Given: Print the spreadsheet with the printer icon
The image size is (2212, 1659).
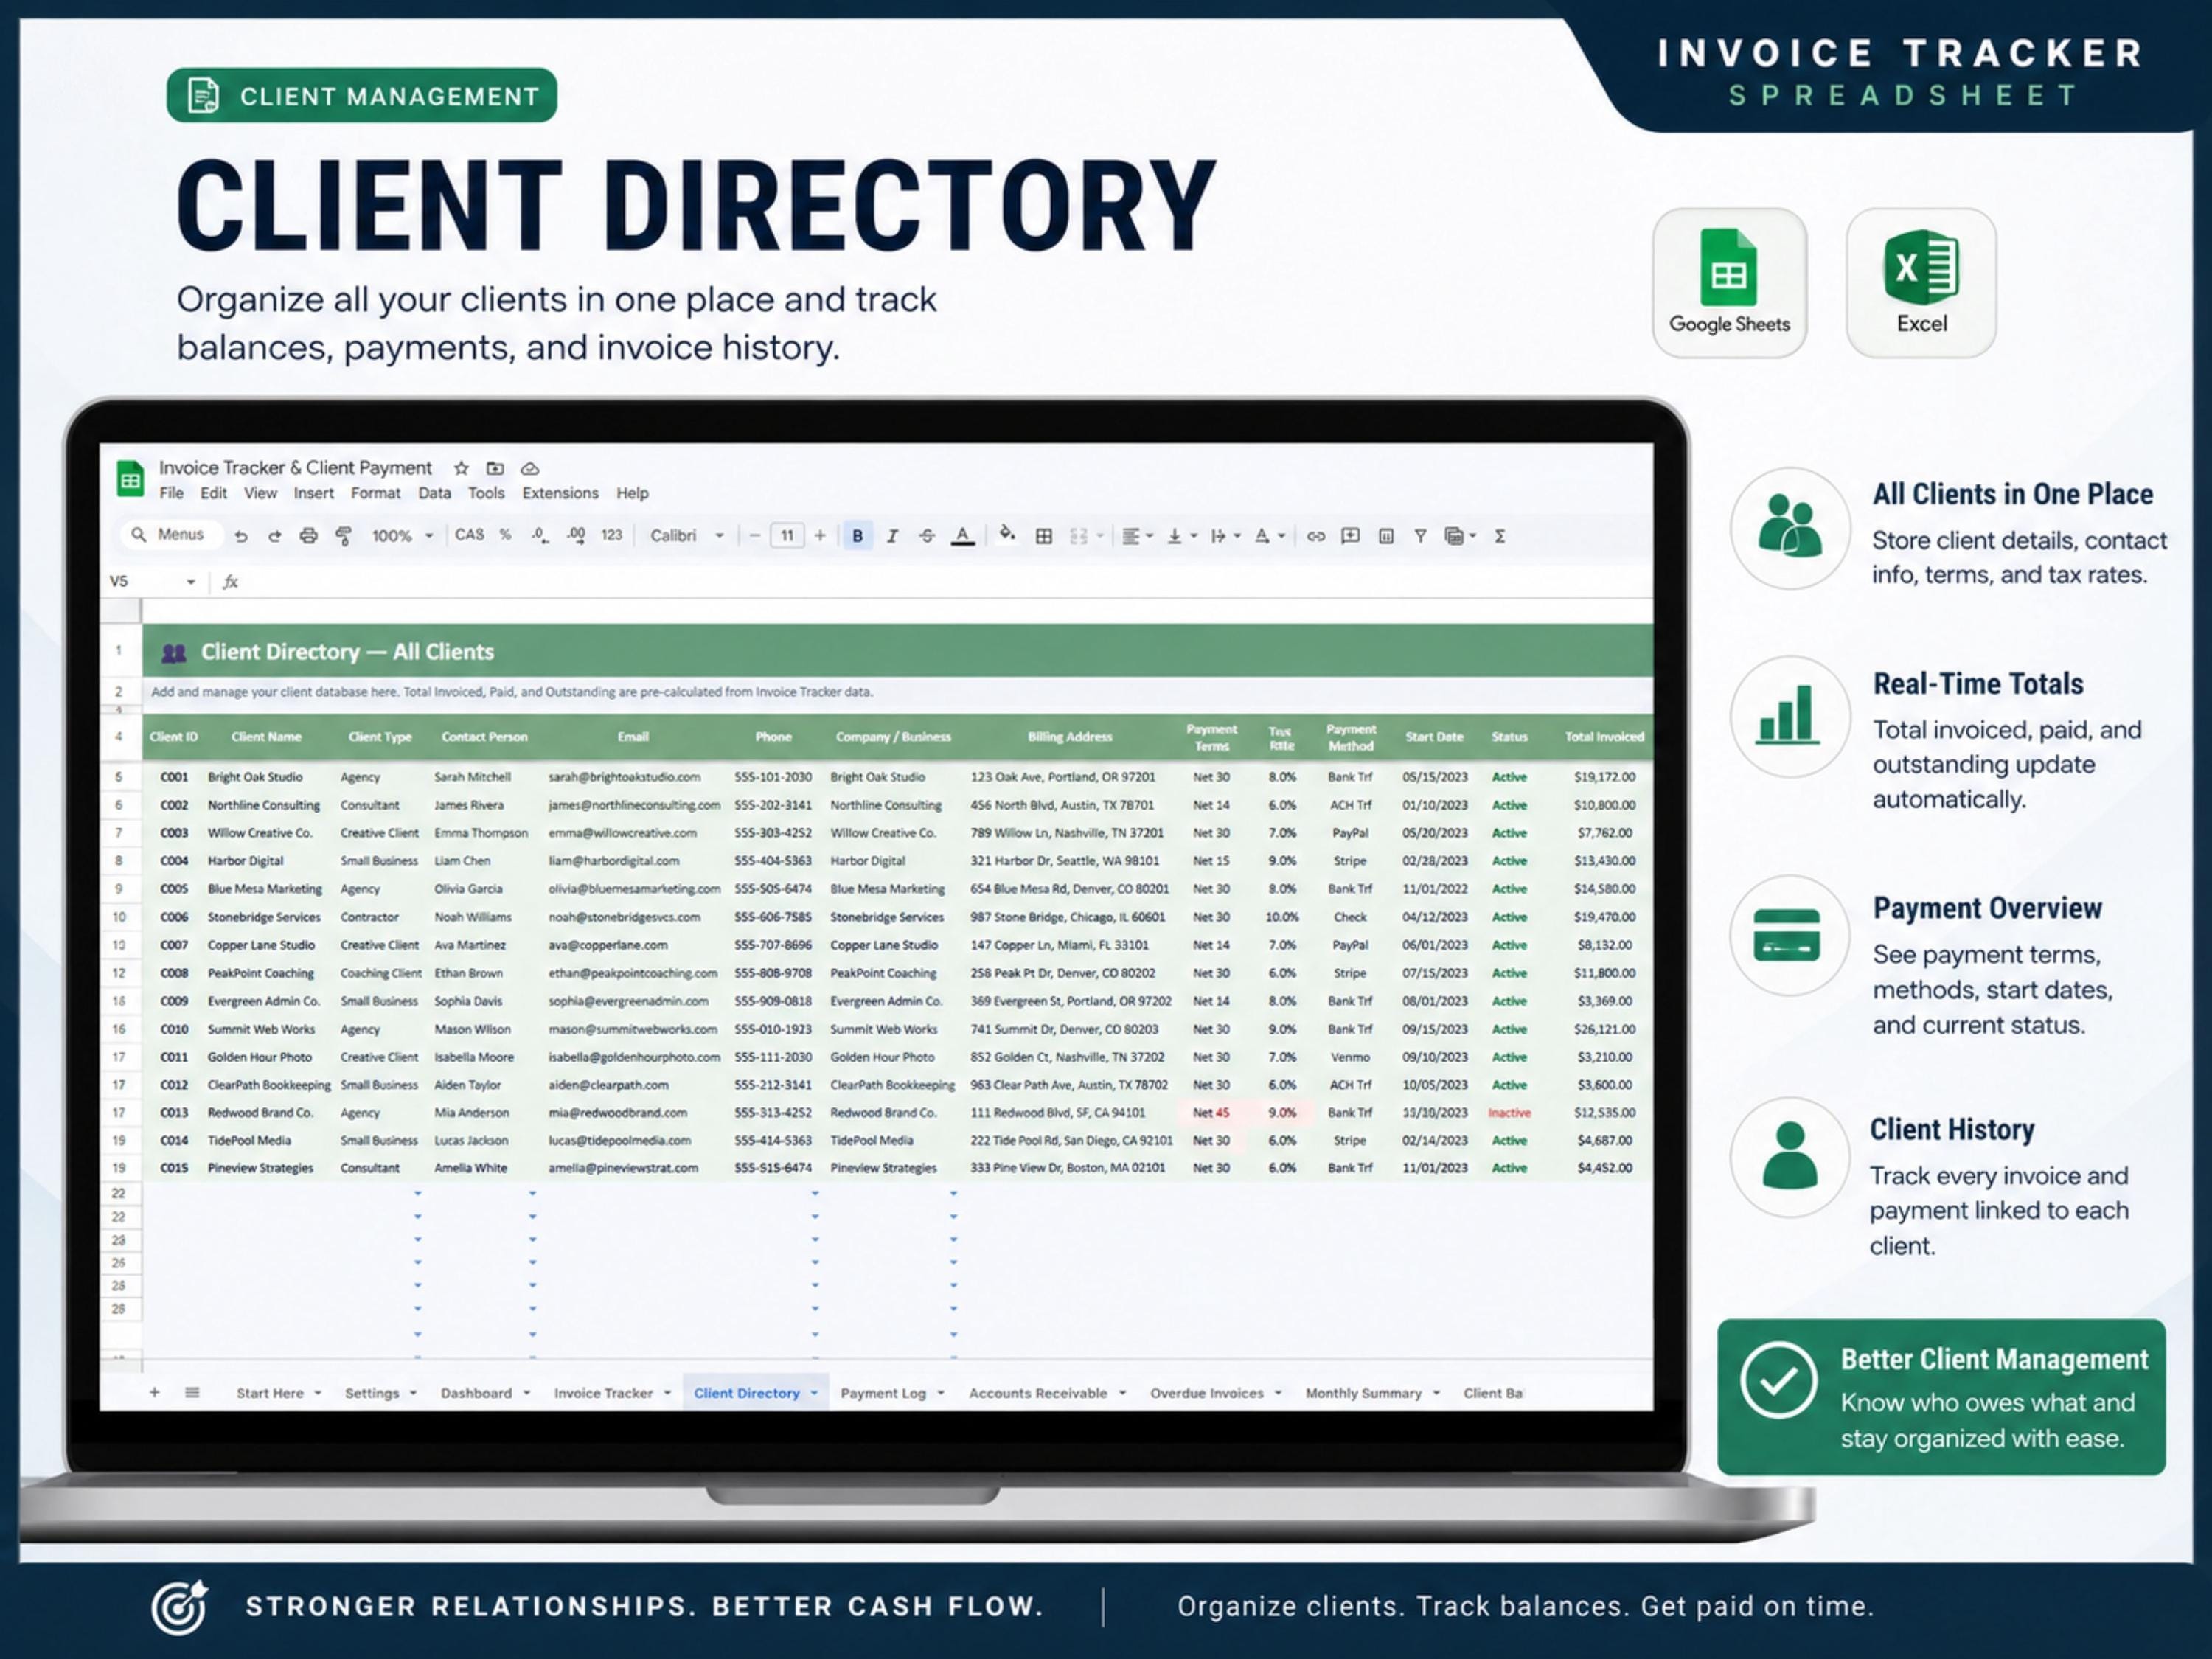Looking at the screenshot, I should [x=309, y=536].
